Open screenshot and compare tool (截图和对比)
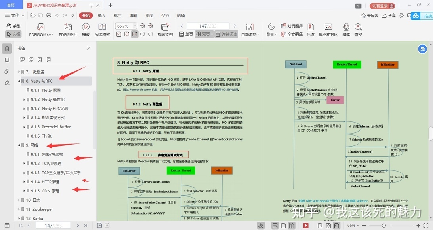This screenshot has height=230, width=433. point(328,30)
